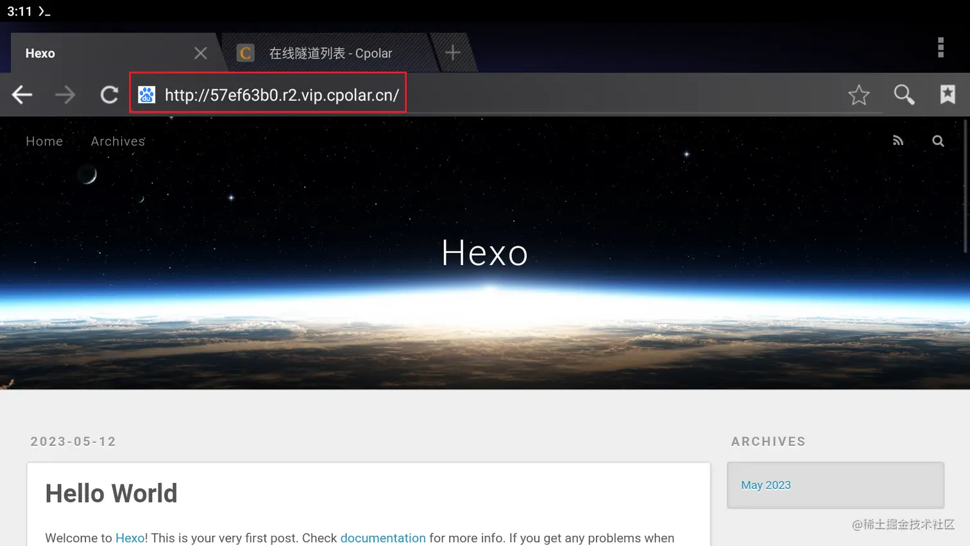Open the 2023-05-12 post date link
The image size is (970, 546).
coord(73,441)
